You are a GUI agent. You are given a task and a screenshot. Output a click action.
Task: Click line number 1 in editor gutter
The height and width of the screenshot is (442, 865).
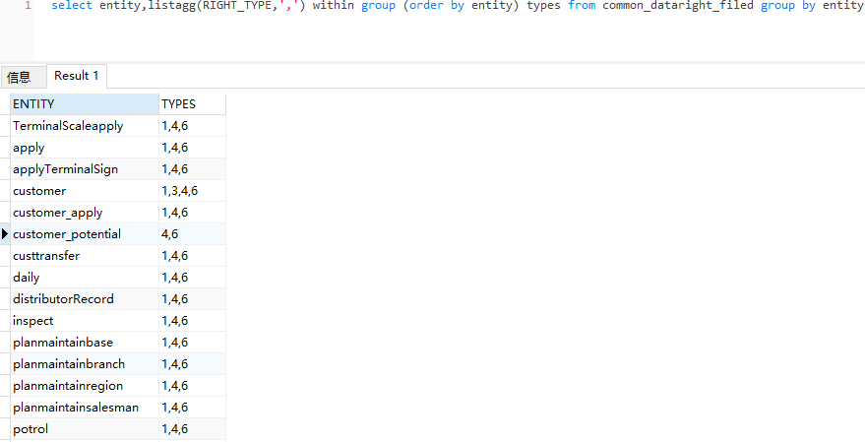click(x=28, y=6)
